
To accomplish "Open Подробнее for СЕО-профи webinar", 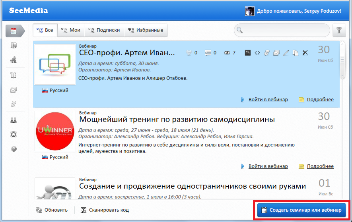I will [x=320, y=100].
